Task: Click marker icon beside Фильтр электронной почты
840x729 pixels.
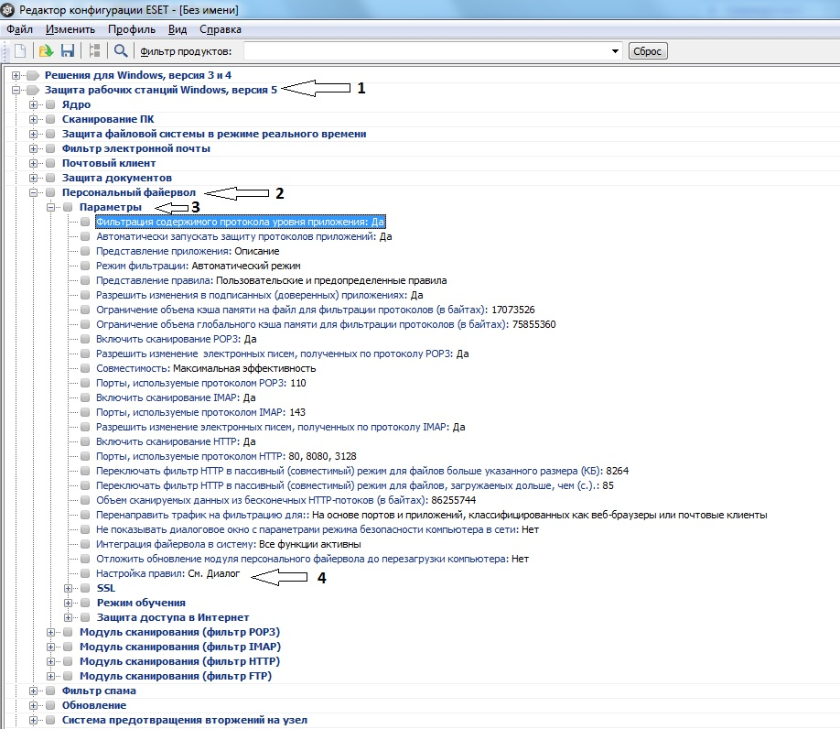Action: [x=50, y=148]
